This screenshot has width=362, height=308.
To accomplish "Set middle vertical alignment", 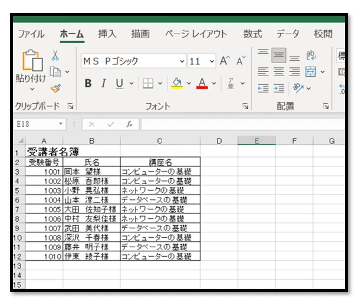I will click(279, 55).
